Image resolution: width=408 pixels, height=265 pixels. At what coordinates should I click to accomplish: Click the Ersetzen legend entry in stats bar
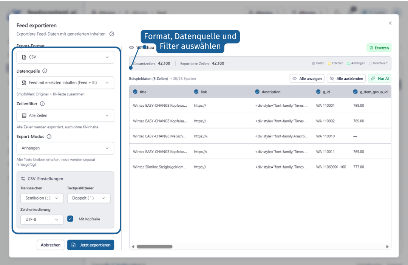pos(335,63)
